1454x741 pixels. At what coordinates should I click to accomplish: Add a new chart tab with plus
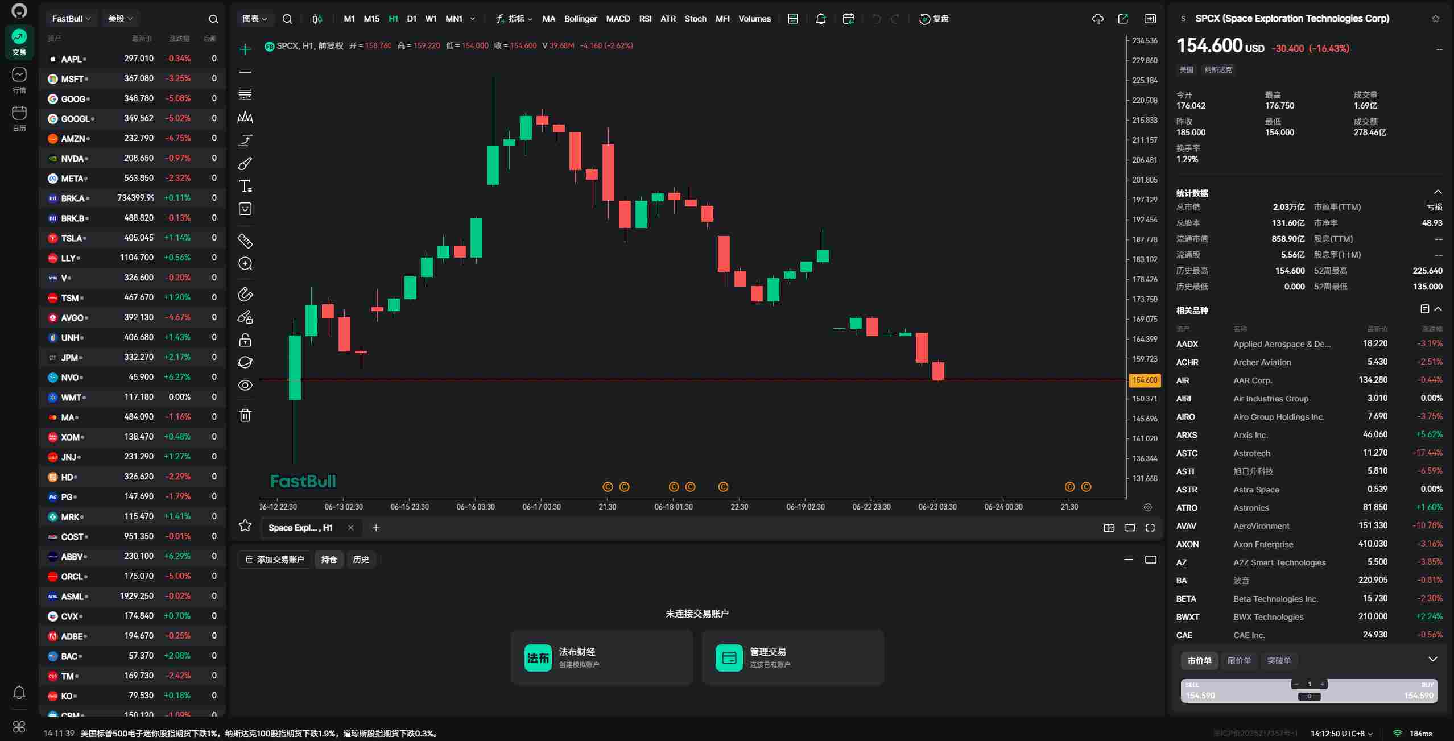click(x=376, y=528)
